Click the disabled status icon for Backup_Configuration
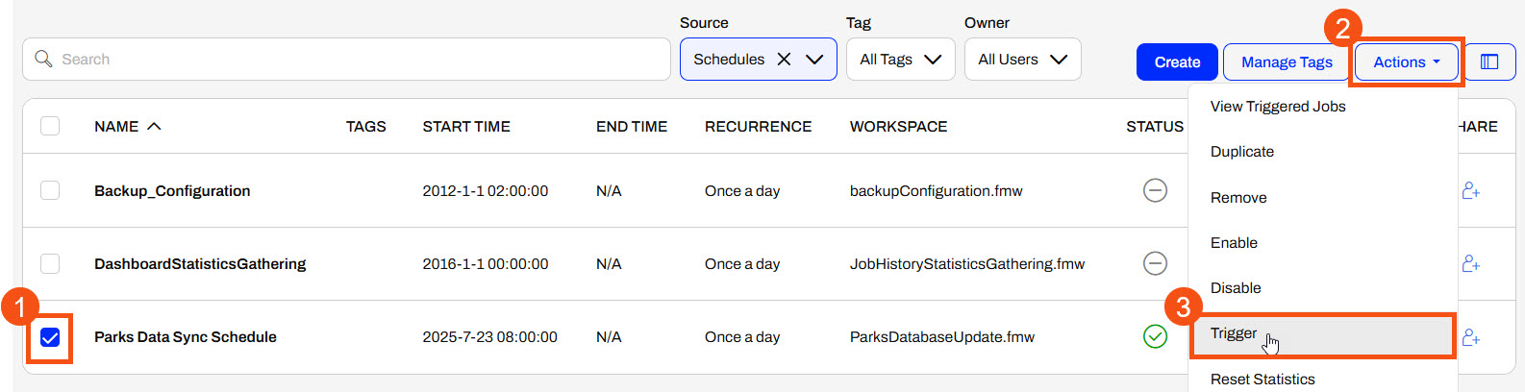This screenshot has height=392, width=1525. click(1155, 190)
